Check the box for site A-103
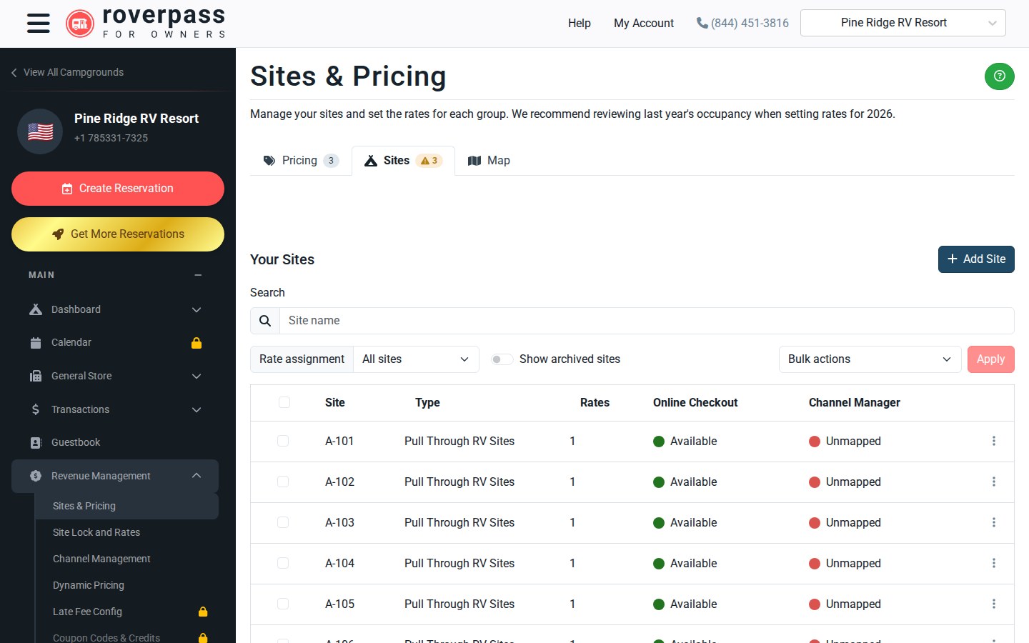The width and height of the screenshot is (1029, 643). click(x=283, y=523)
